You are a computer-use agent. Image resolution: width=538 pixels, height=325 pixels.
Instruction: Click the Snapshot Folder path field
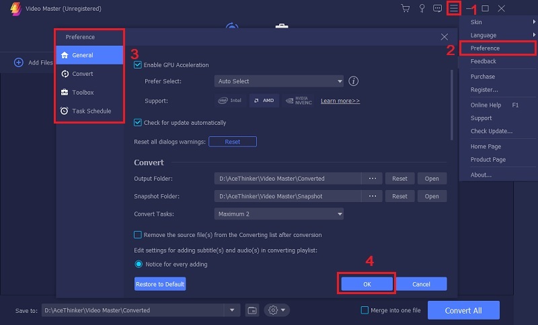[x=288, y=196]
